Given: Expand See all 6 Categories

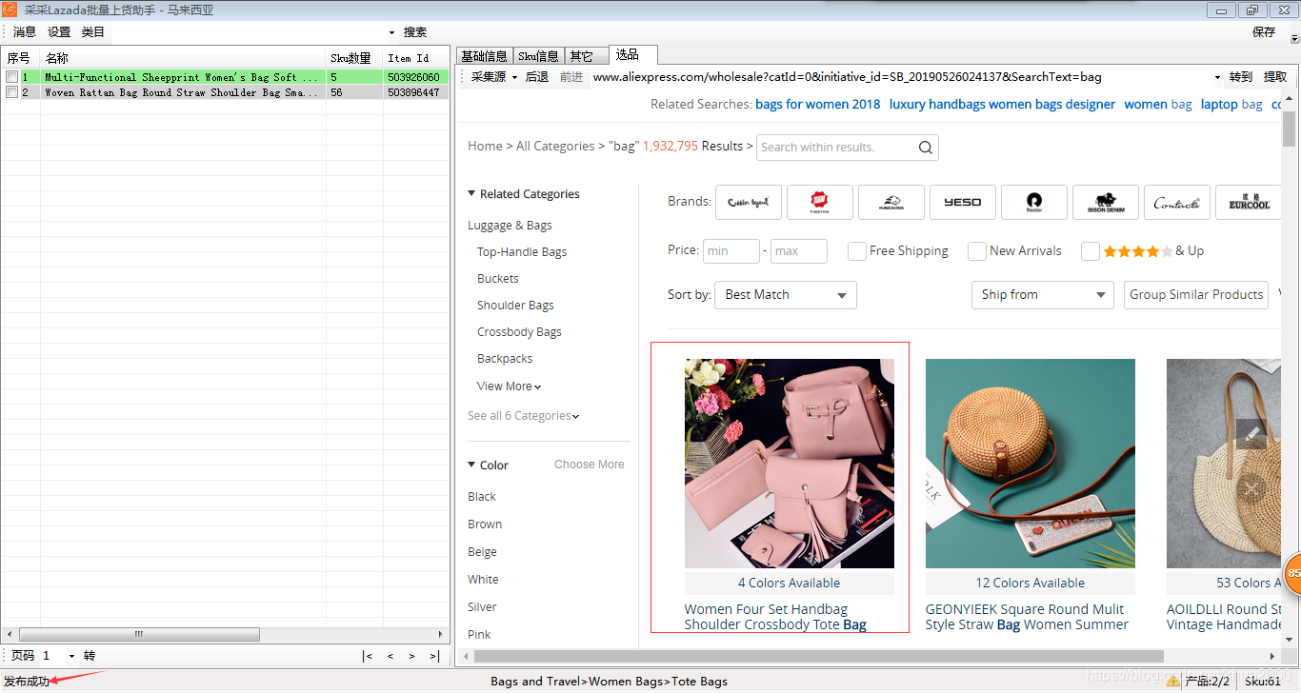Looking at the screenshot, I should pos(523,416).
